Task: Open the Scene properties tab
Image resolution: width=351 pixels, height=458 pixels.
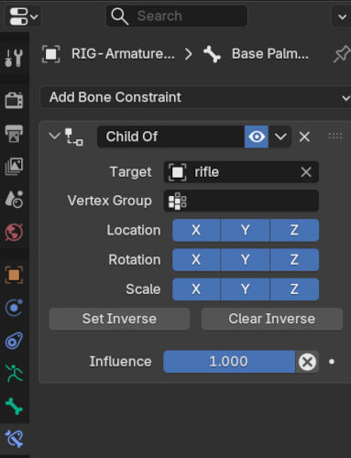Action: click(x=14, y=199)
